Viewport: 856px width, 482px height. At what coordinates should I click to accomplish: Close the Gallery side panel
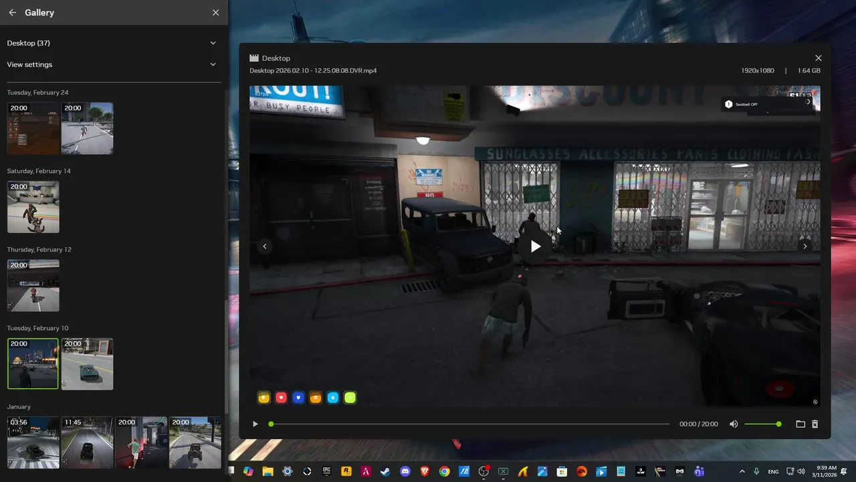[215, 13]
